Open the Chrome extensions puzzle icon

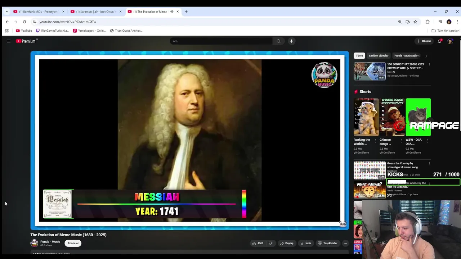tap(428, 22)
